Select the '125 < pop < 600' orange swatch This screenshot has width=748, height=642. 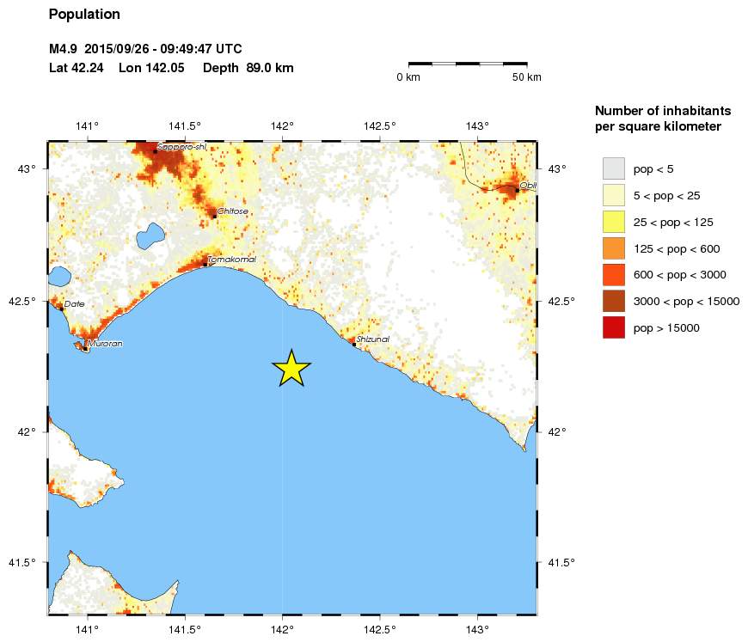coord(613,248)
